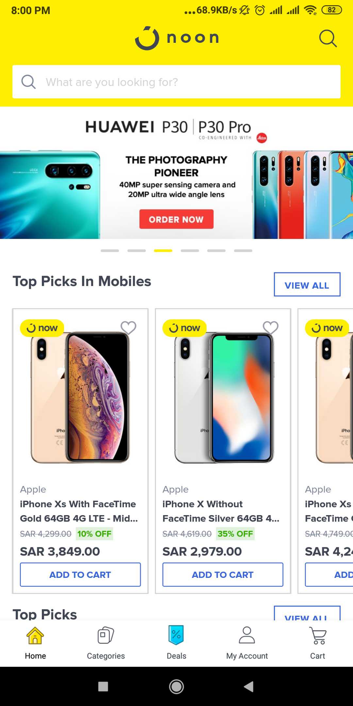Tap the search magnifier icon in header

(x=328, y=38)
